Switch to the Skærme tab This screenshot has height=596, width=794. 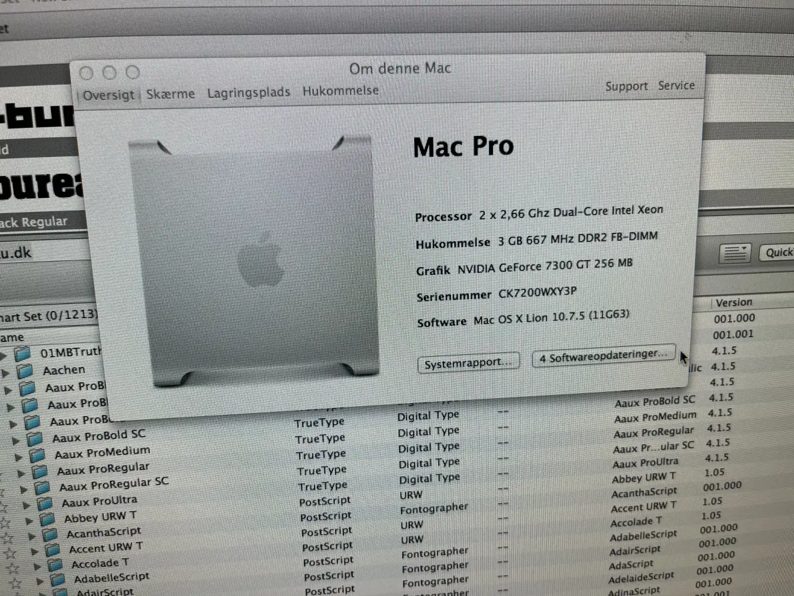[171, 93]
